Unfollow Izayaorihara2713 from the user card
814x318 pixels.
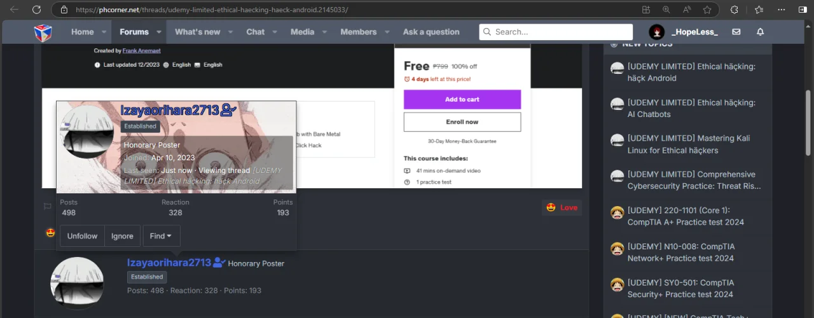[83, 236]
